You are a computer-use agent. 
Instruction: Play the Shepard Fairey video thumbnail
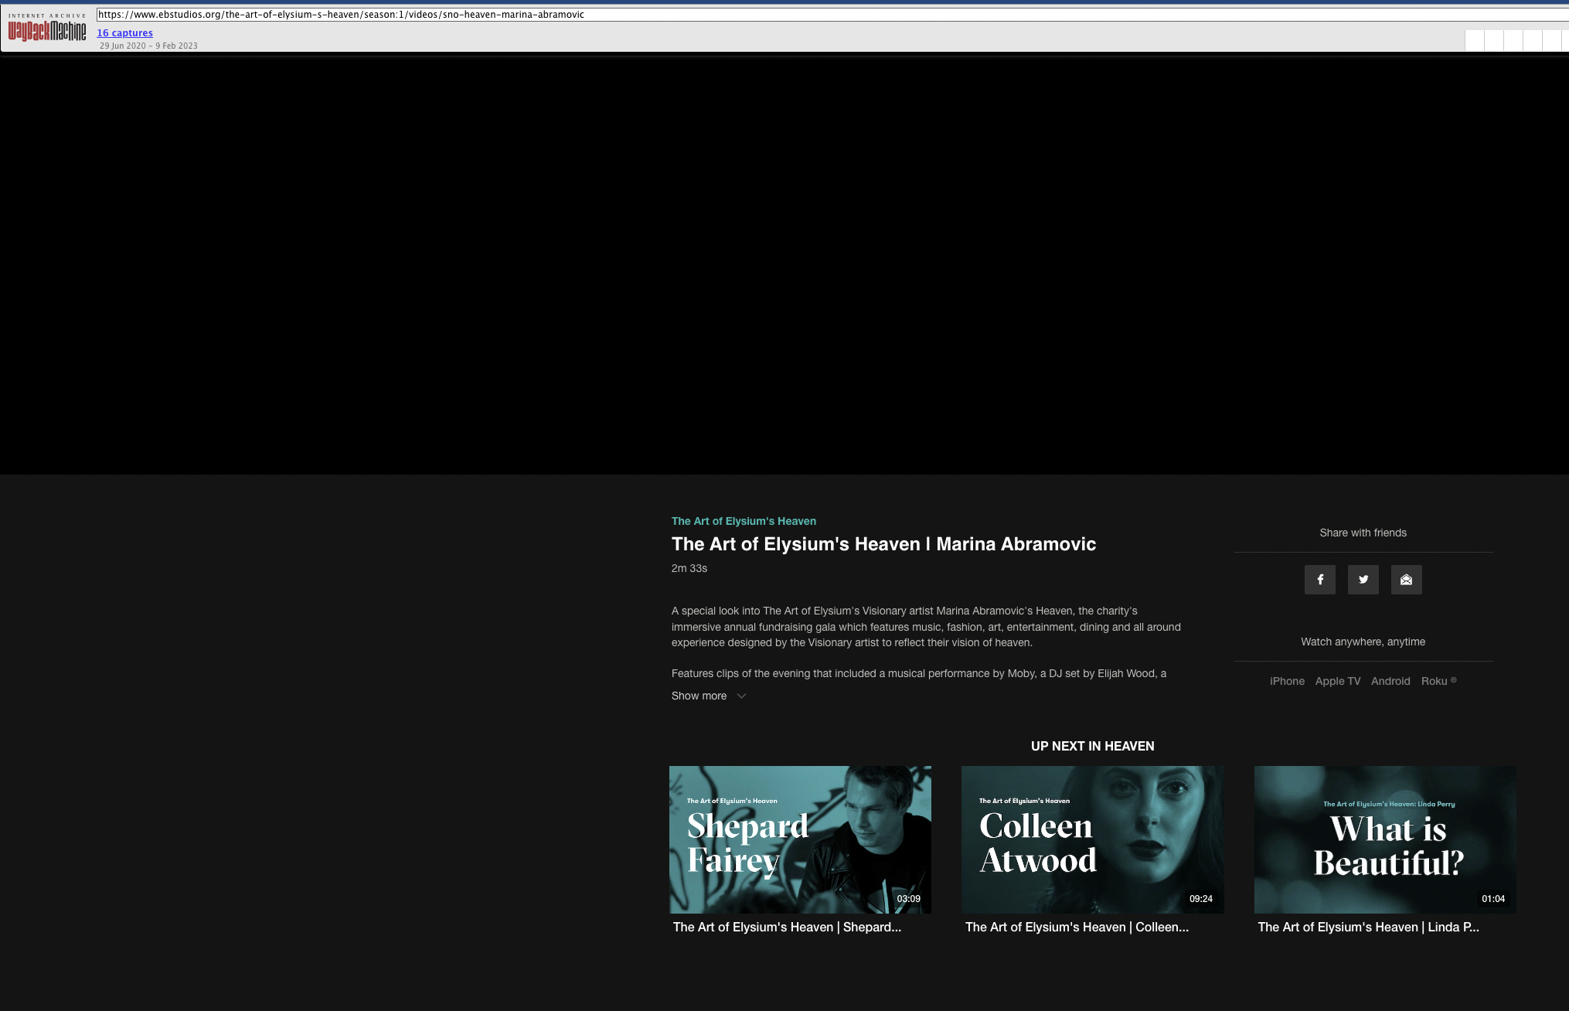[x=800, y=839]
